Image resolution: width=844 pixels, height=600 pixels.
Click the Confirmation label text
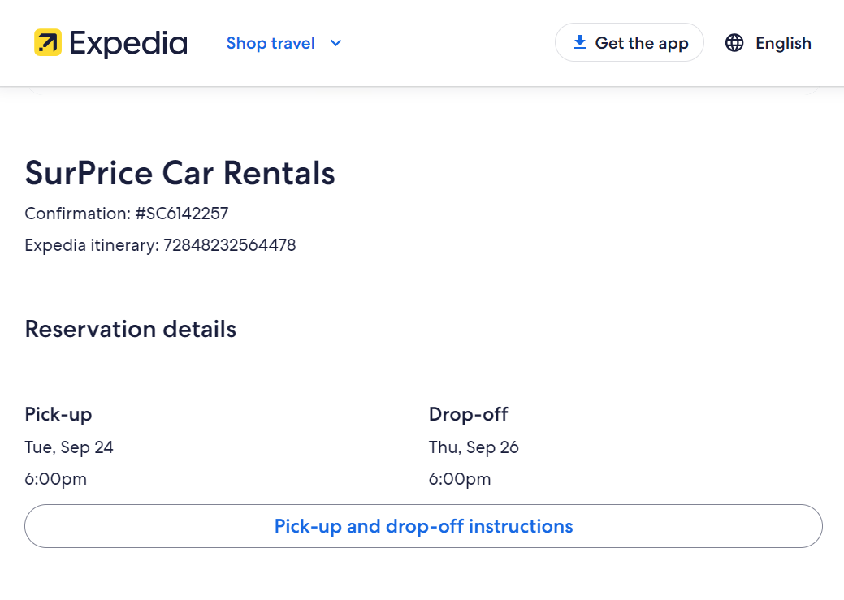click(77, 214)
